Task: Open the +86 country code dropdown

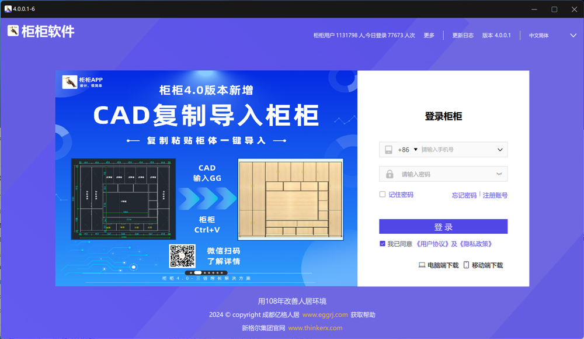Action: pyautogui.click(x=408, y=150)
